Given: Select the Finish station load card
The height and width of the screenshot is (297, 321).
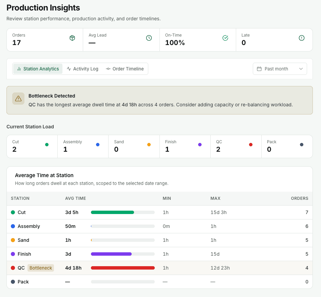Looking at the screenshot, I should 185,146.
